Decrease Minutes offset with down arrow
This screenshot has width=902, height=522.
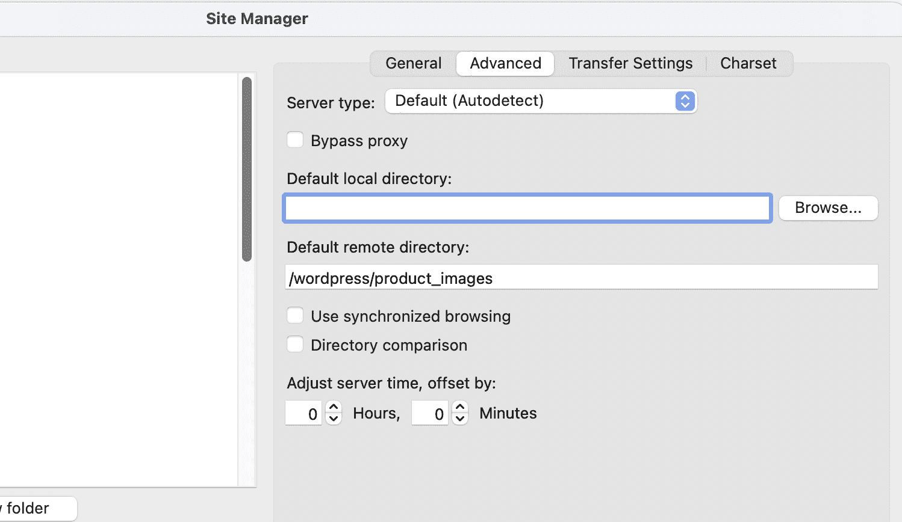pyautogui.click(x=460, y=419)
